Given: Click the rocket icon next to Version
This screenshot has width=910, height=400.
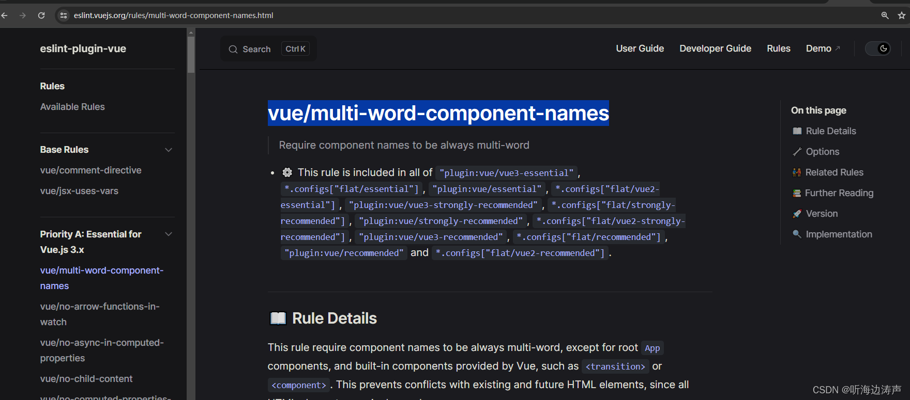Looking at the screenshot, I should [797, 214].
